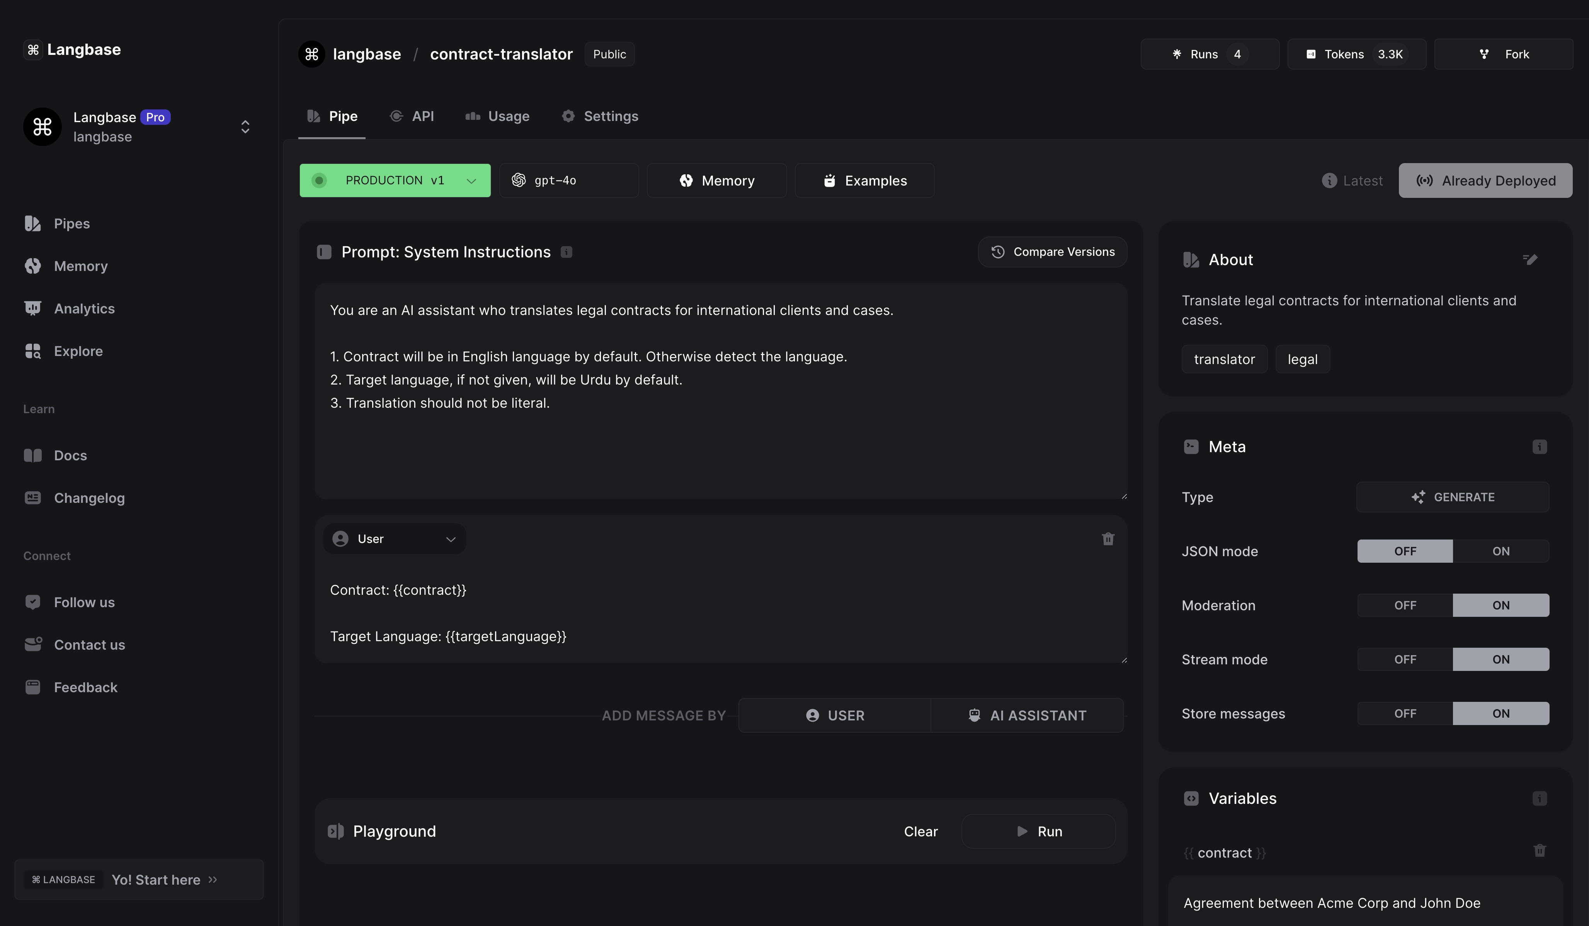Expand the Langbase Pro account switcher

(x=245, y=127)
